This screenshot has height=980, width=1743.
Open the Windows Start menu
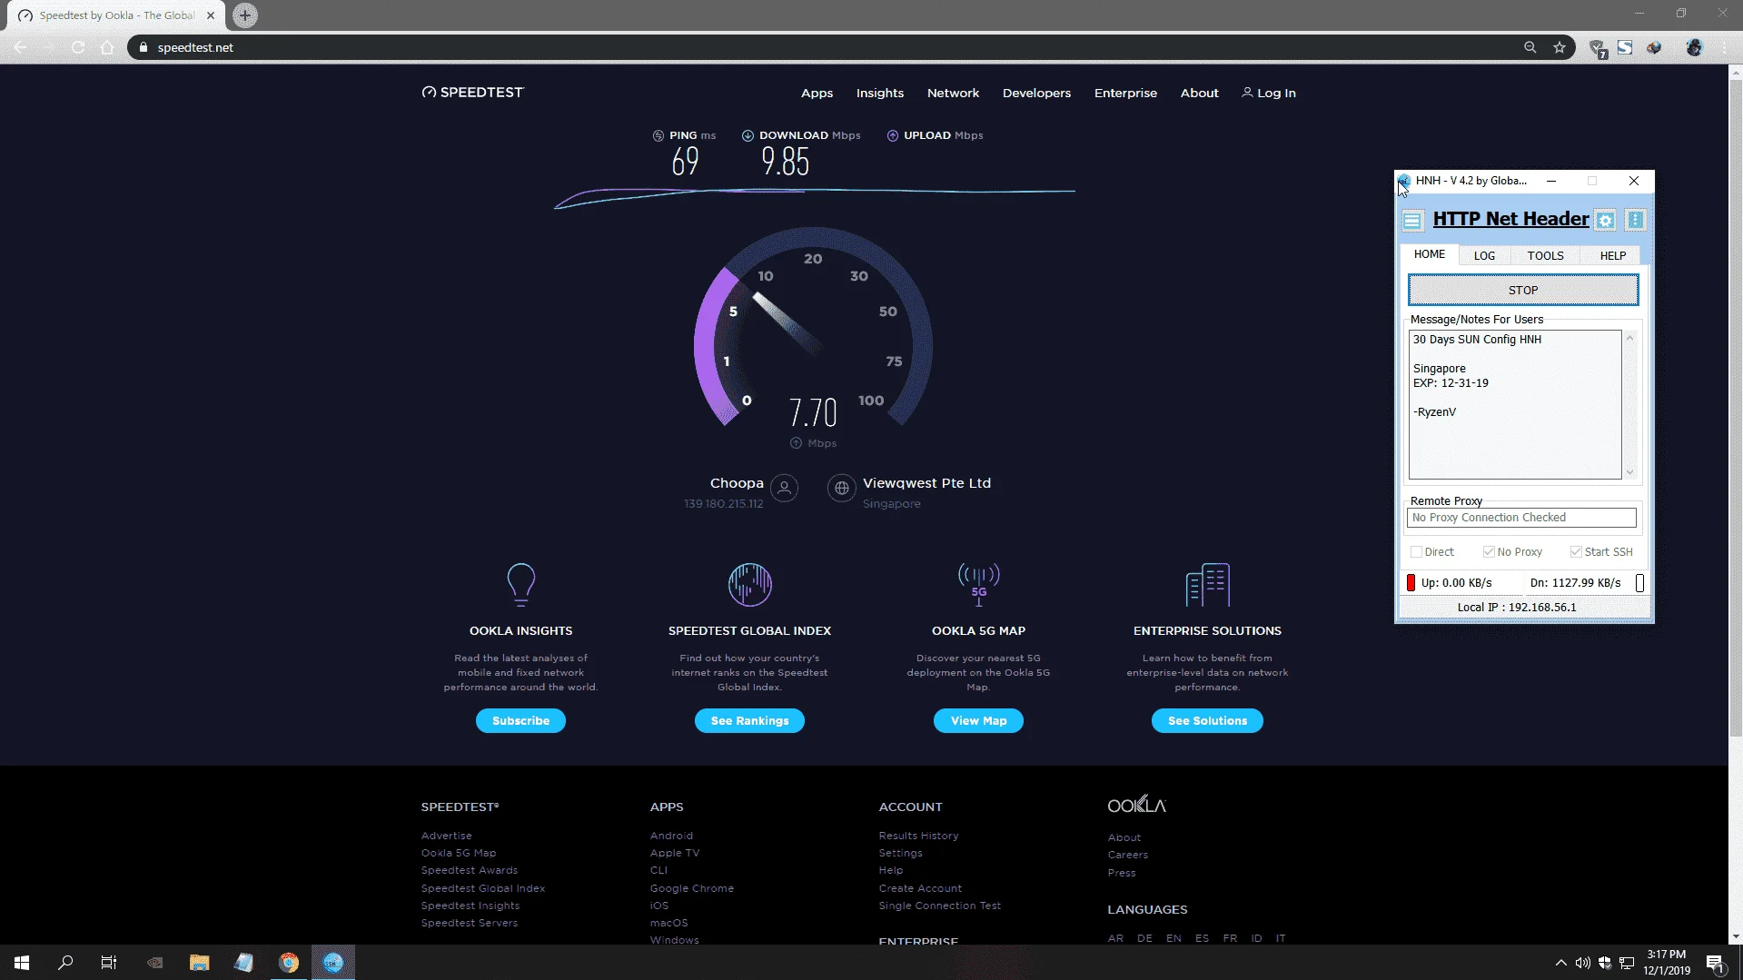tap(22, 963)
